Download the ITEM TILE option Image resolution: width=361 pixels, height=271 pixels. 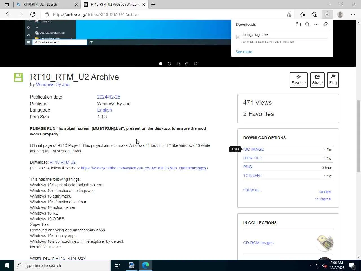pyautogui.click(x=253, y=158)
